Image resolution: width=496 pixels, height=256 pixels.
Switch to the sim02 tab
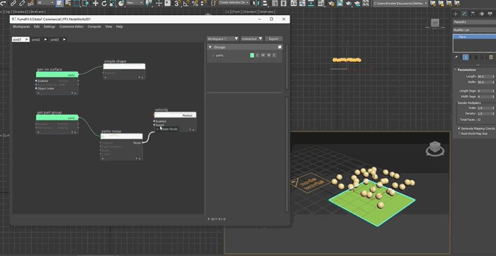pos(36,40)
